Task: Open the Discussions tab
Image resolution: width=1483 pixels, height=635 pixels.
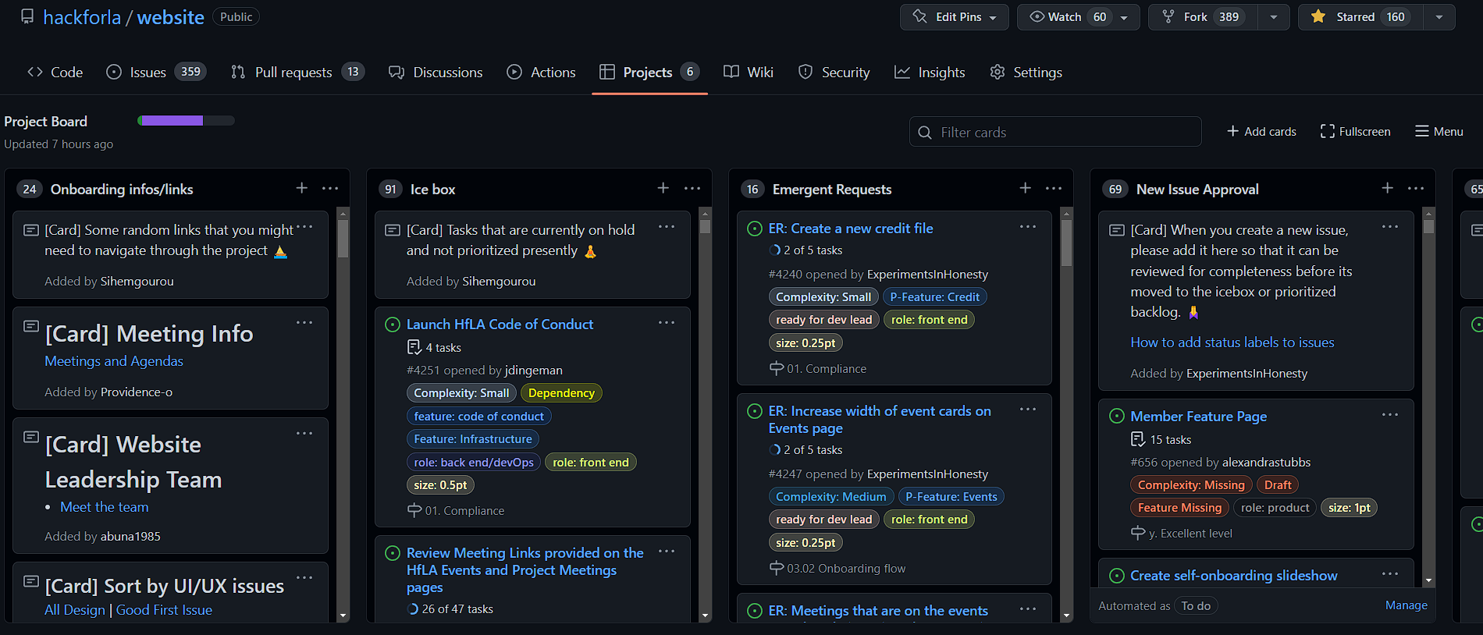Action: pyautogui.click(x=436, y=72)
